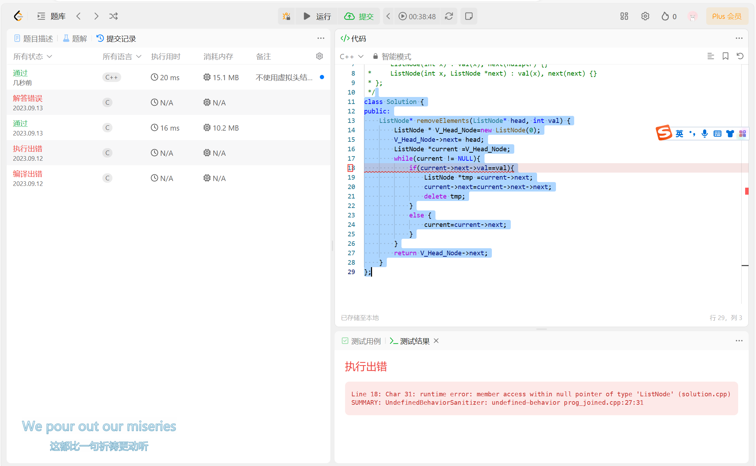
Task: Open the test panel more options menu
Action: point(739,341)
